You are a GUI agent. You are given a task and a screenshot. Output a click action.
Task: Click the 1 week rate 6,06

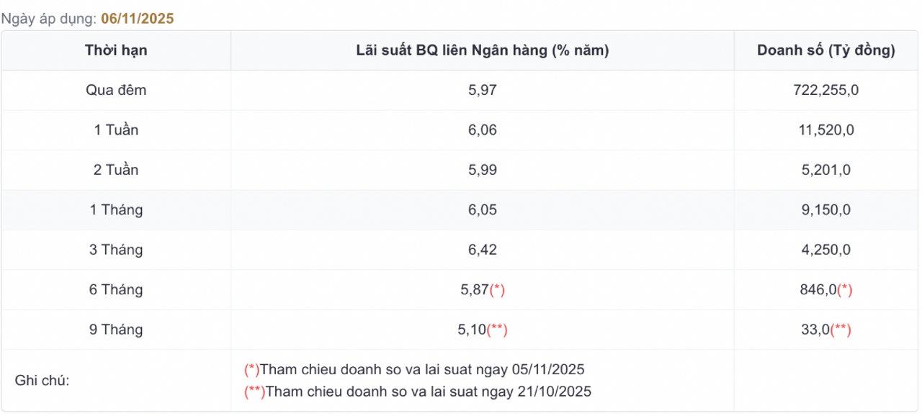(483, 130)
